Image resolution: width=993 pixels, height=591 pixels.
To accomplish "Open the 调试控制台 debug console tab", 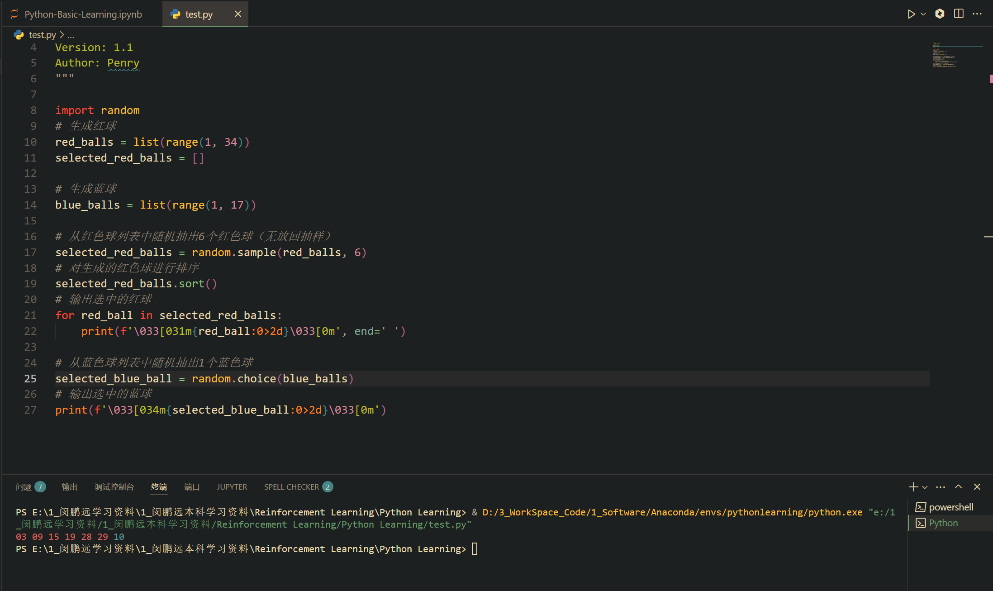I will pos(114,487).
